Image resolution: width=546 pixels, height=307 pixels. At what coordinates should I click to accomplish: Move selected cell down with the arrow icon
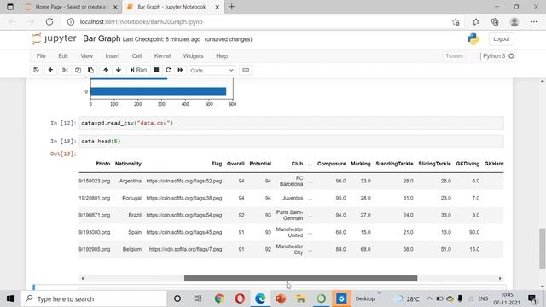[x=119, y=70]
